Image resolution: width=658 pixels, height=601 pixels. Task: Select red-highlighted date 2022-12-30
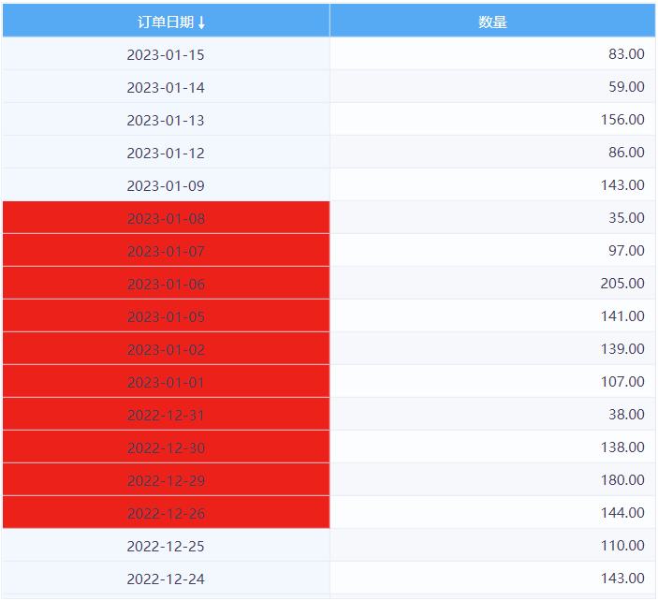pos(166,447)
